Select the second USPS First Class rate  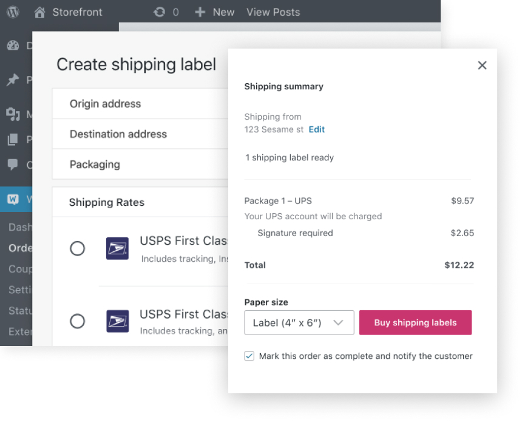[x=78, y=321]
